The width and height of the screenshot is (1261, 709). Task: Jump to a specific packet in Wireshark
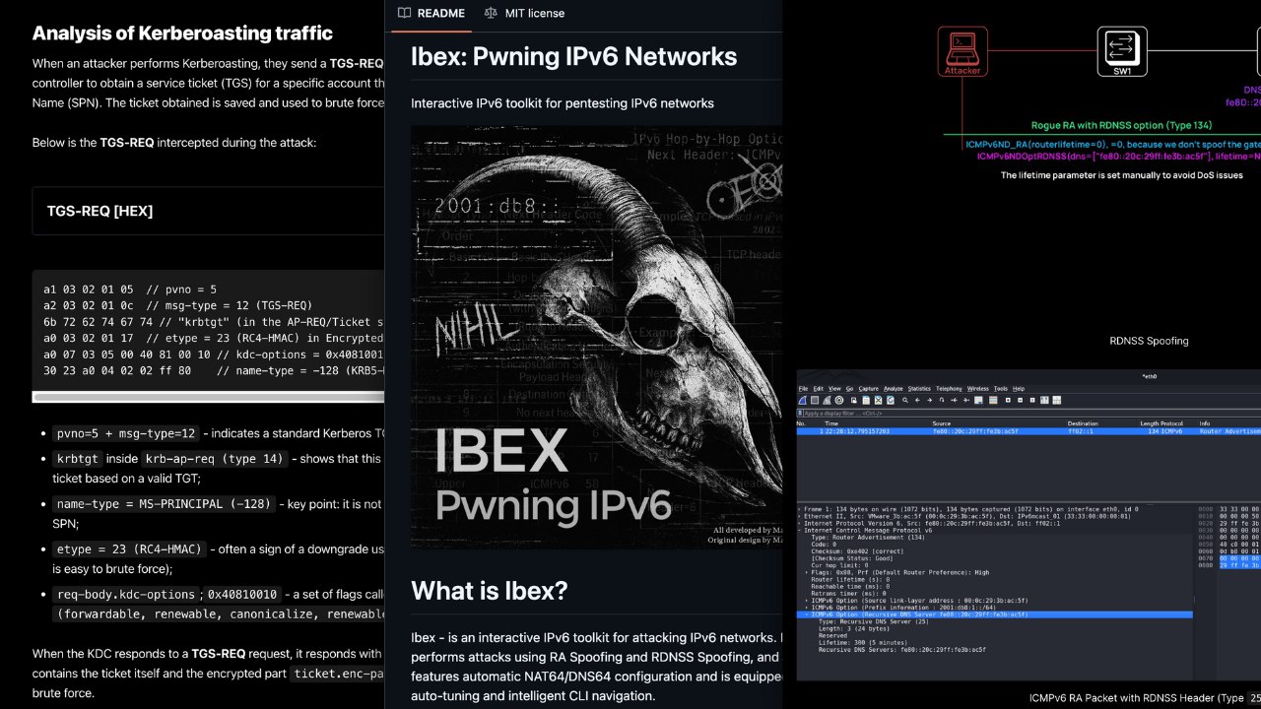(942, 400)
